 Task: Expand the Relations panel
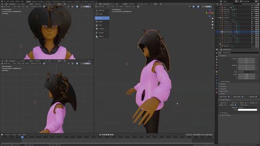(x=223, y=84)
